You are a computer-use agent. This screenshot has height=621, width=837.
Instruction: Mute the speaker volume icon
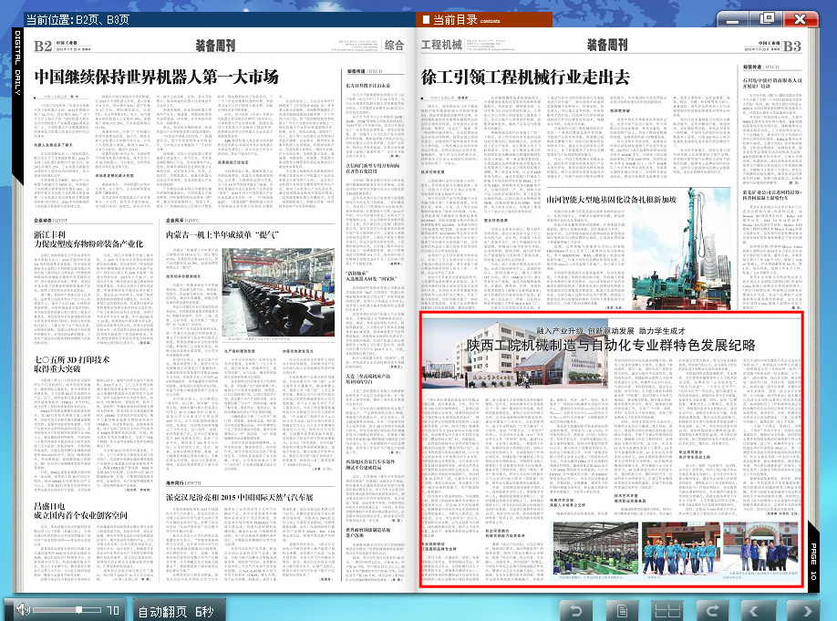(x=22, y=608)
